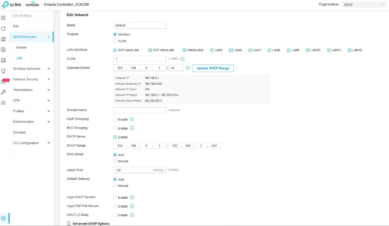Select Manual for DNS Server
The height and width of the screenshot is (226, 389).
pos(115,161)
